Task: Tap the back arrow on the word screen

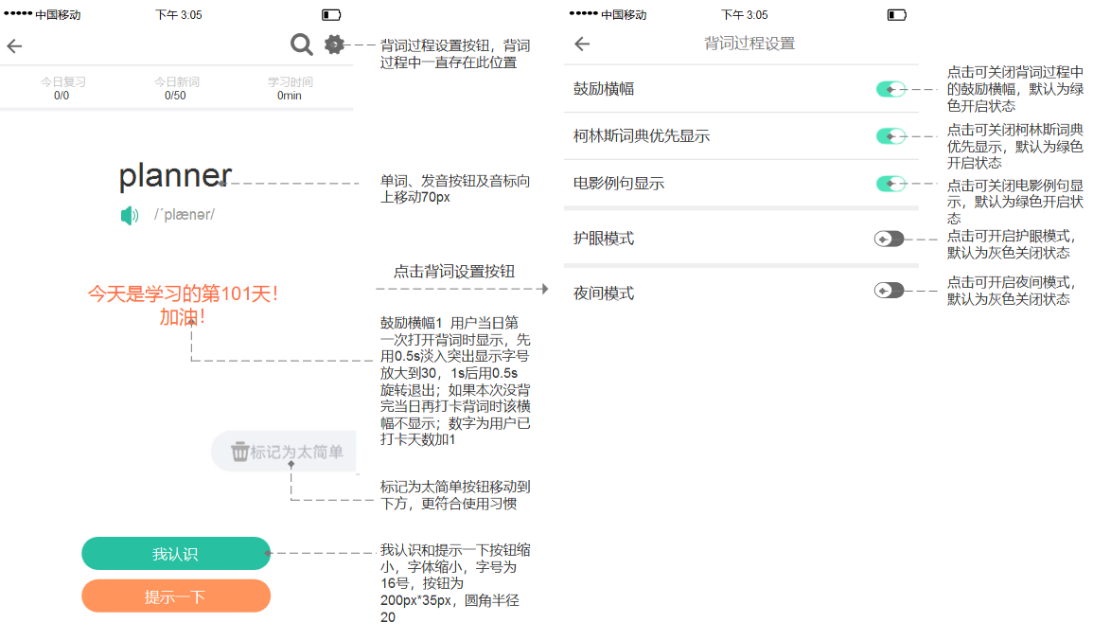Action: pyautogui.click(x=15, y=45)
